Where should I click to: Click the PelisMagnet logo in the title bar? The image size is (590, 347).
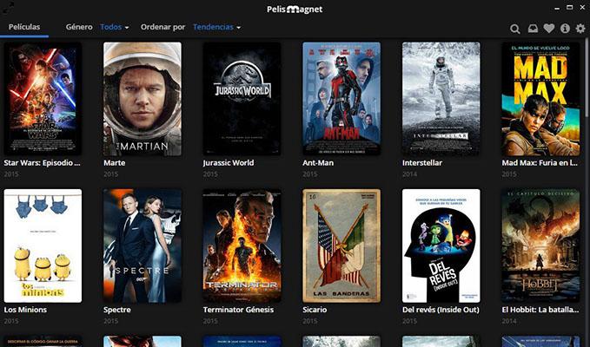click(295, 9)
